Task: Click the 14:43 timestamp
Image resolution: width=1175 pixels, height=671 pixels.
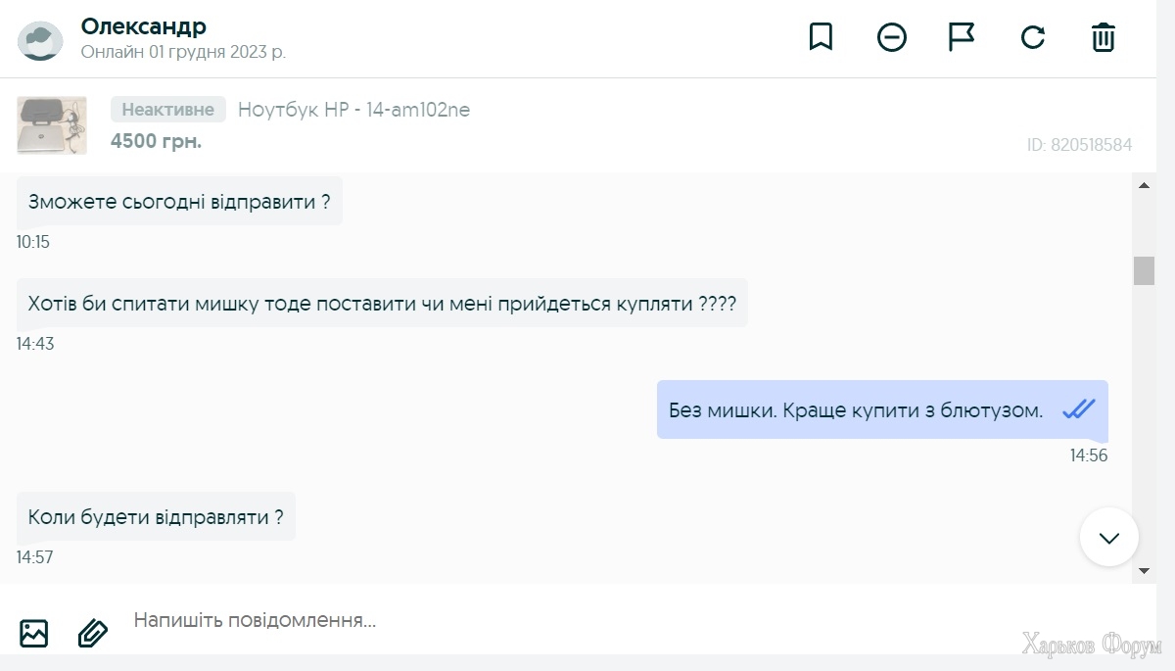Action: pyautogui.click(x=35, y=344)
